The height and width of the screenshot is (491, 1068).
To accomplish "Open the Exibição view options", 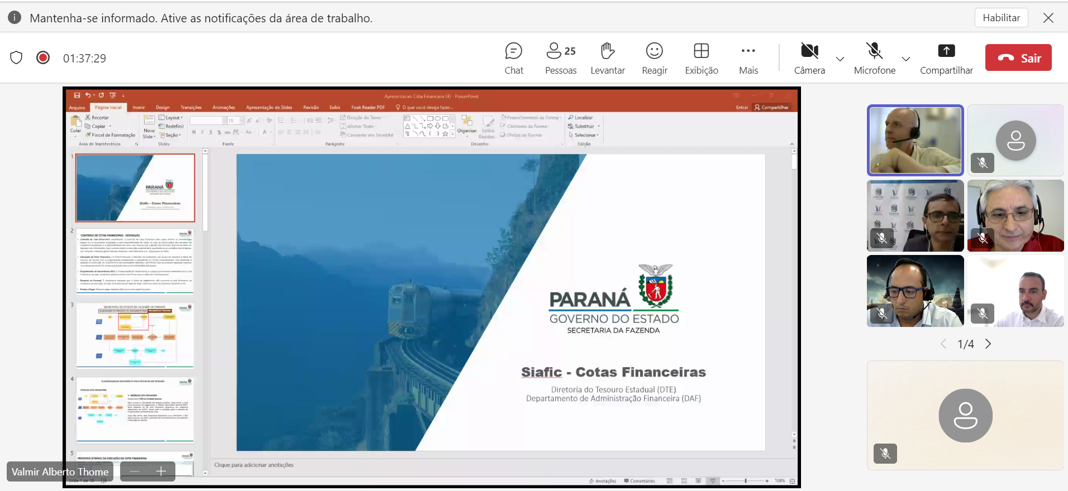I will tap(702, 58).
